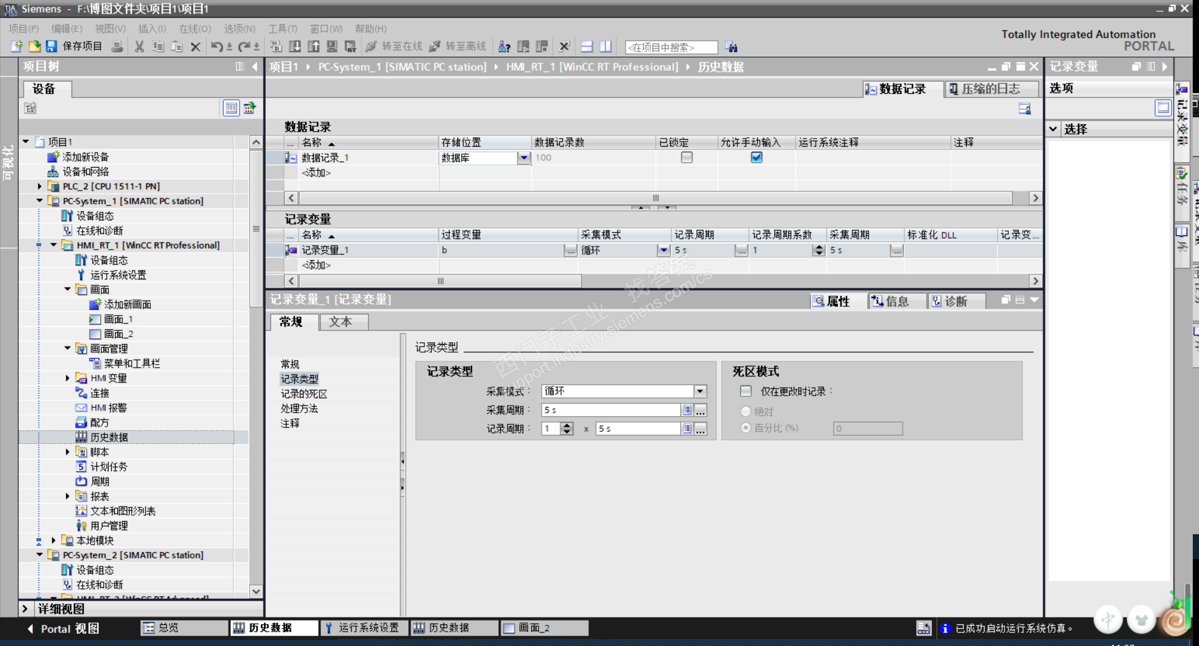This screenshot has width=1199, height=646.
Task: Click the compile icon in the toolbar
Action: point(276,47)
